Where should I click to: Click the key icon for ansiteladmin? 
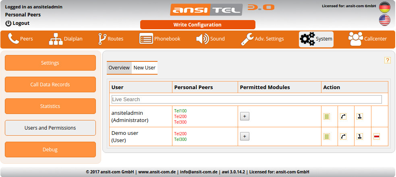pos(360,116)
